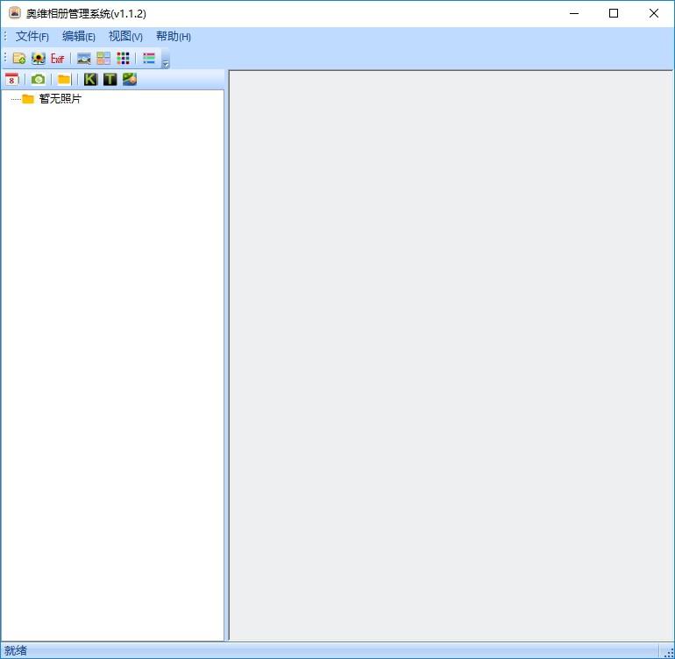Open the 视图(V) menu
The height and width of the screenshot is (659, 675).
pyautogui.click(x=125, y=36)
